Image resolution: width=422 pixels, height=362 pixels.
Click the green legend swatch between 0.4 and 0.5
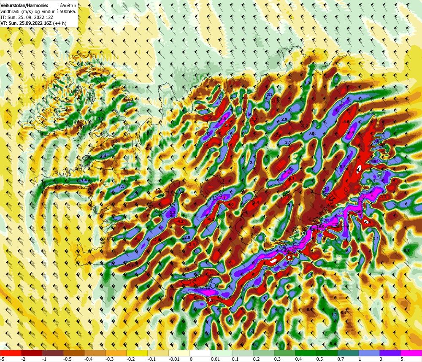pos(306,353)
